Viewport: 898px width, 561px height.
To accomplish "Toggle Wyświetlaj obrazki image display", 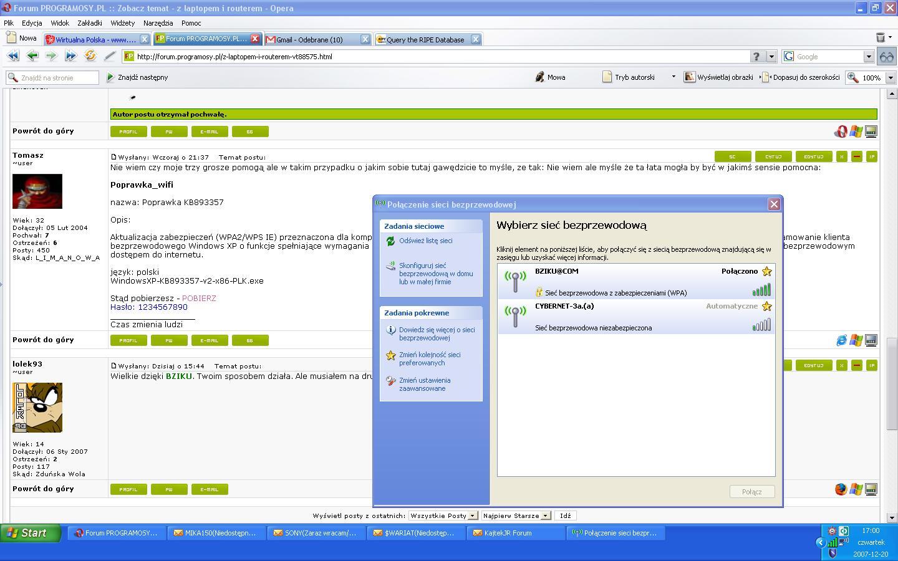I will click(718, 77).
